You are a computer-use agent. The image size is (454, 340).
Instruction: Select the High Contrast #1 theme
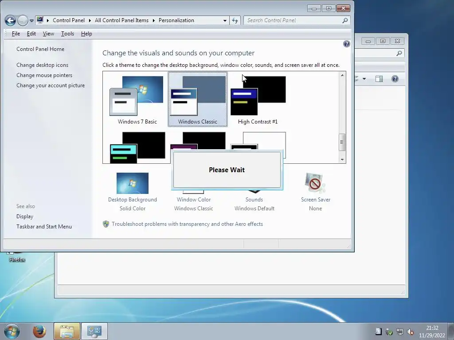[x=258, y=100]
